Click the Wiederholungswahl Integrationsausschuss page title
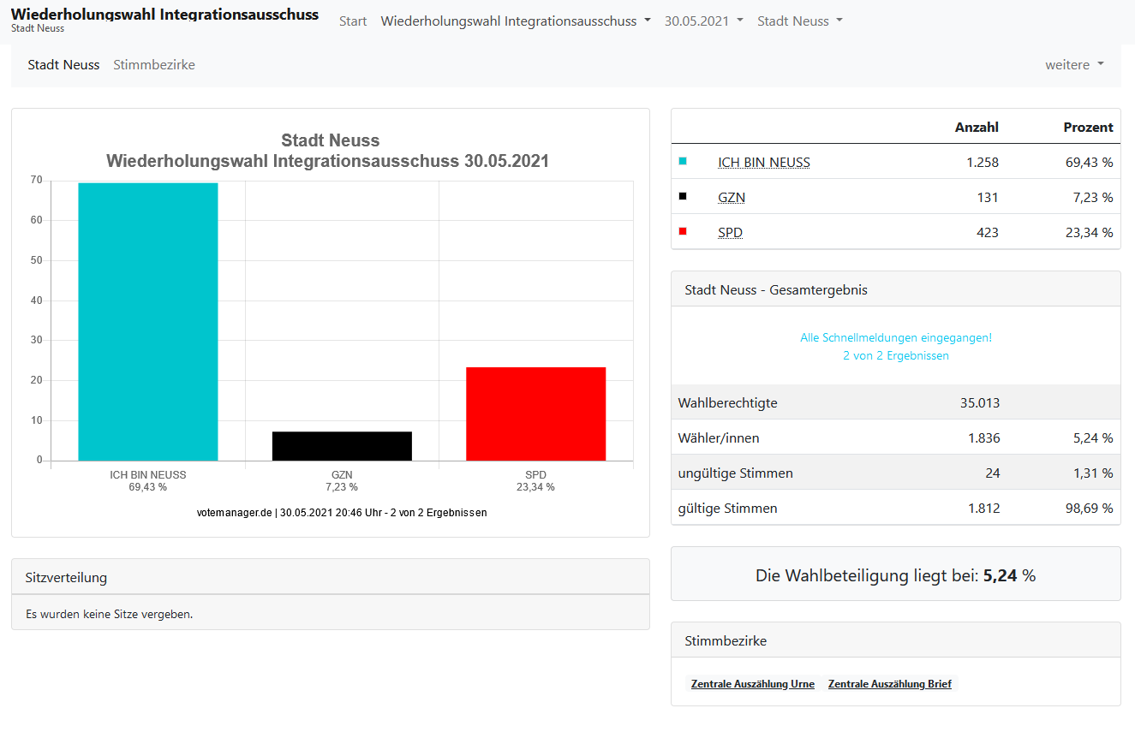Viewport: 1135px width, 732px height. (x=164, y=15)
